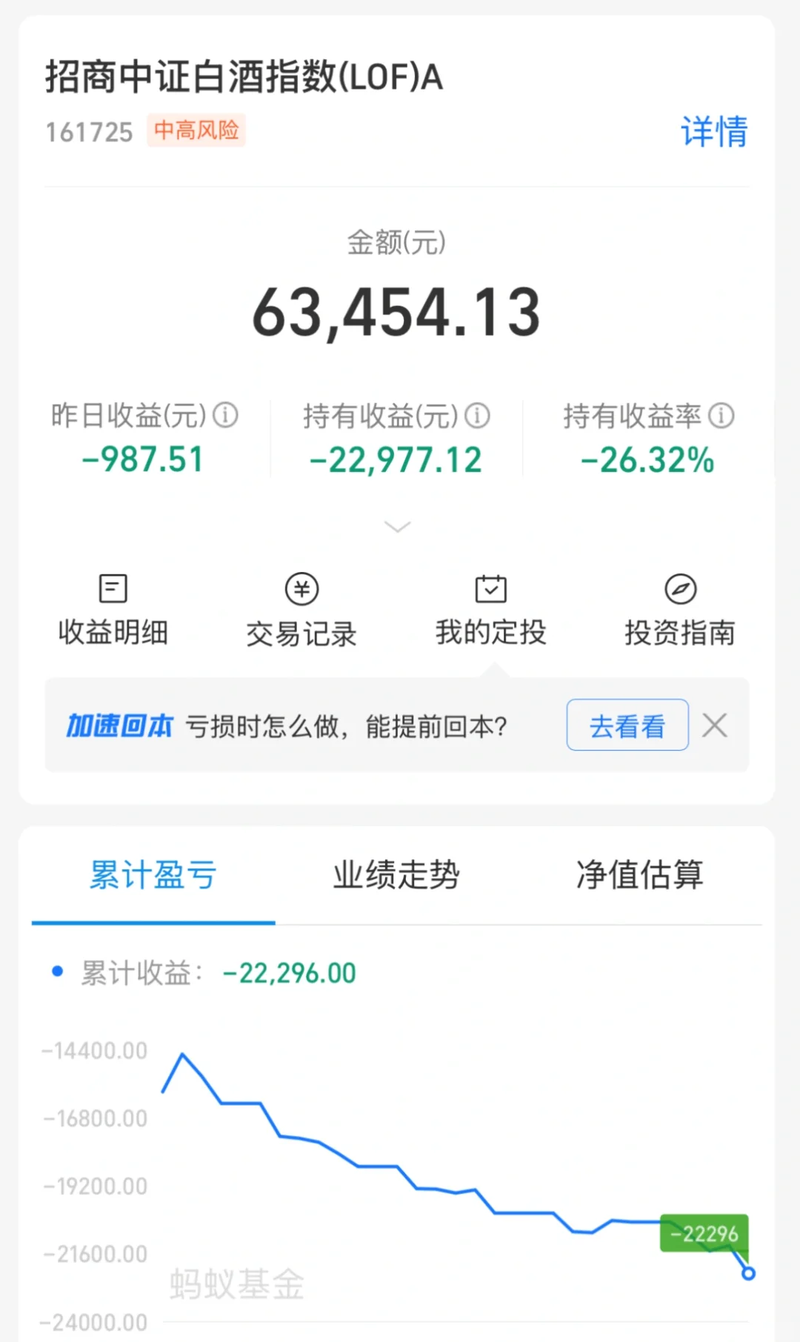Tap the fund title 招商中证白酒指数(LOF)A
Viewport: 800px width, 1342px height.
[x=244, y=77]
